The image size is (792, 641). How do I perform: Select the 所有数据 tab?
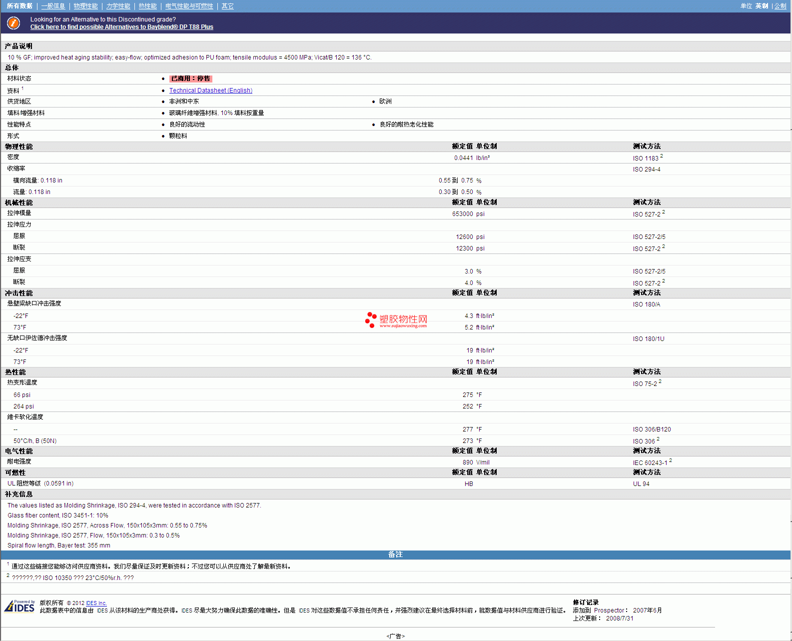coord(19,6)
